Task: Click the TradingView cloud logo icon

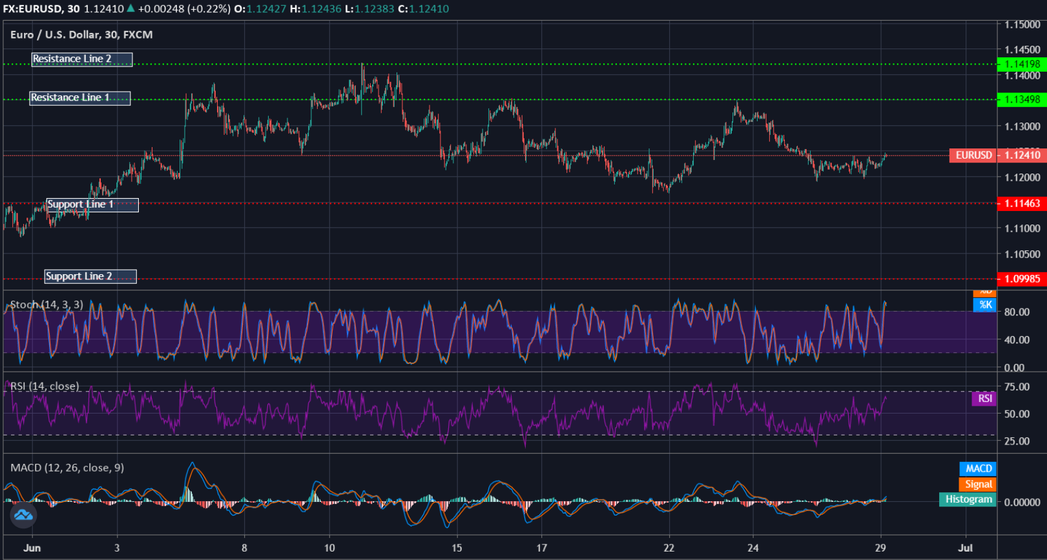Action: pyautogui.click(x=23, y=515)
